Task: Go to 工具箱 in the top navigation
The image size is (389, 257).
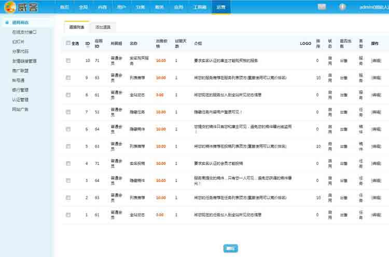Action: pyautogui.click(x=199, y=7)
